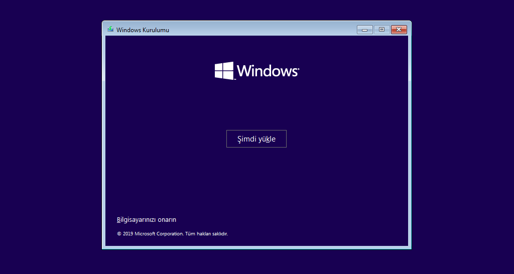Select the Windows Kurulumu title text

[143, 30]
